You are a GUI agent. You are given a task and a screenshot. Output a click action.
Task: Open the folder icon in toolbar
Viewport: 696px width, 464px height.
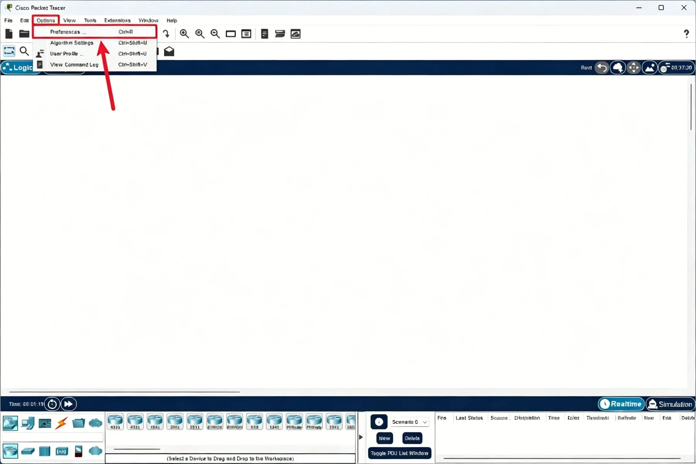click(x=24, y=34)
